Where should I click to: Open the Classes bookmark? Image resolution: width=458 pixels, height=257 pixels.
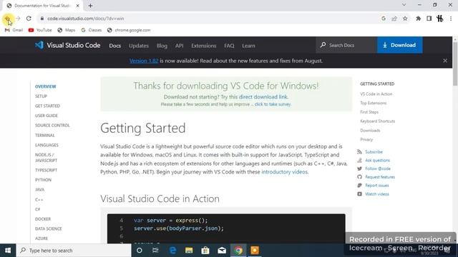pos(92,30)
